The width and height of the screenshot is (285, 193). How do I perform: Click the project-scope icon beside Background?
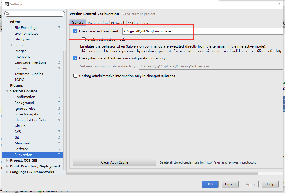pos(59,103)
